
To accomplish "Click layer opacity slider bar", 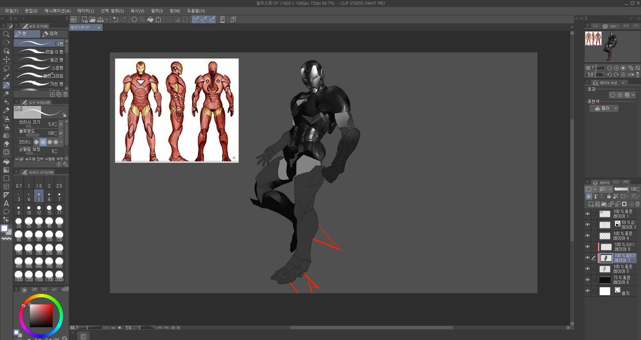I will (x=621, y=189).
